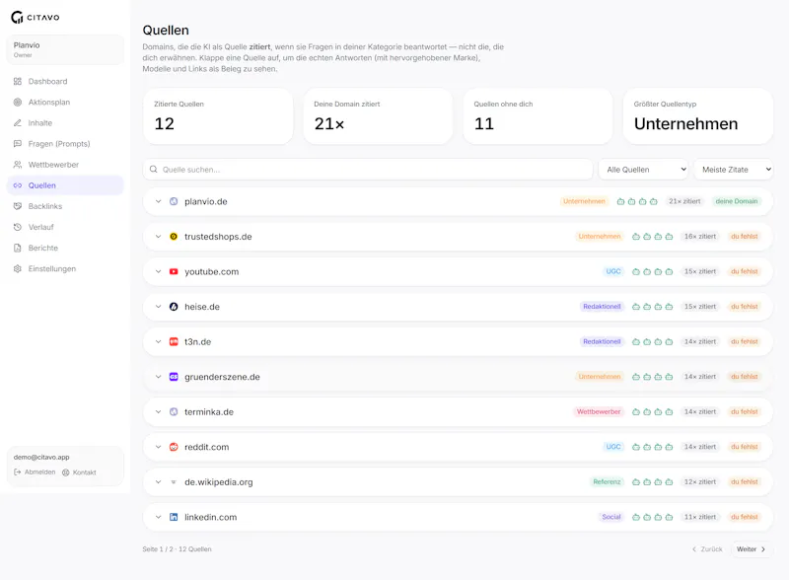The height and width of the screenshot is (580, 789).
Task: Click the Zitierte Quellen stat card
Action: tap(218, 116)
